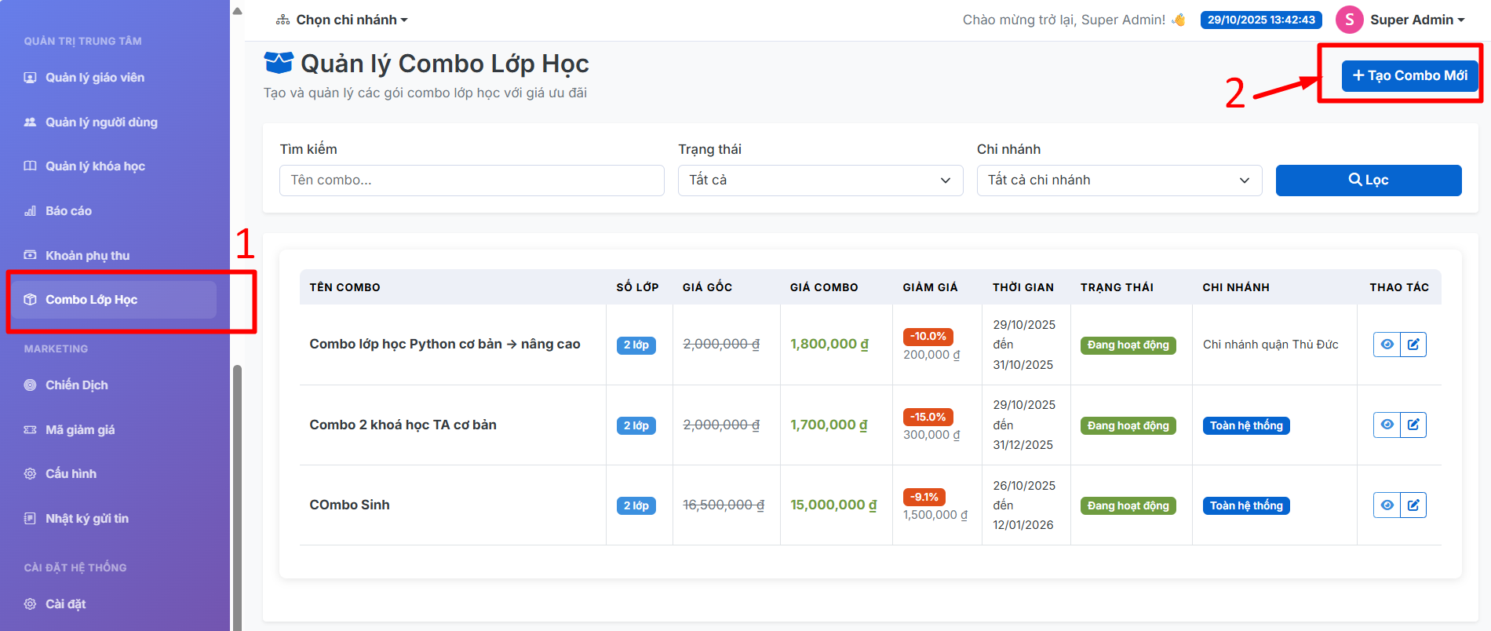Click the Cài đặt gear icon in sidebar
This screenshot has width=1491, height=631.
click(x=31, y=604)
